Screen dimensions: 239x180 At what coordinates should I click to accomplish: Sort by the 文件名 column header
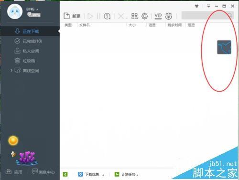coord(85,25)
